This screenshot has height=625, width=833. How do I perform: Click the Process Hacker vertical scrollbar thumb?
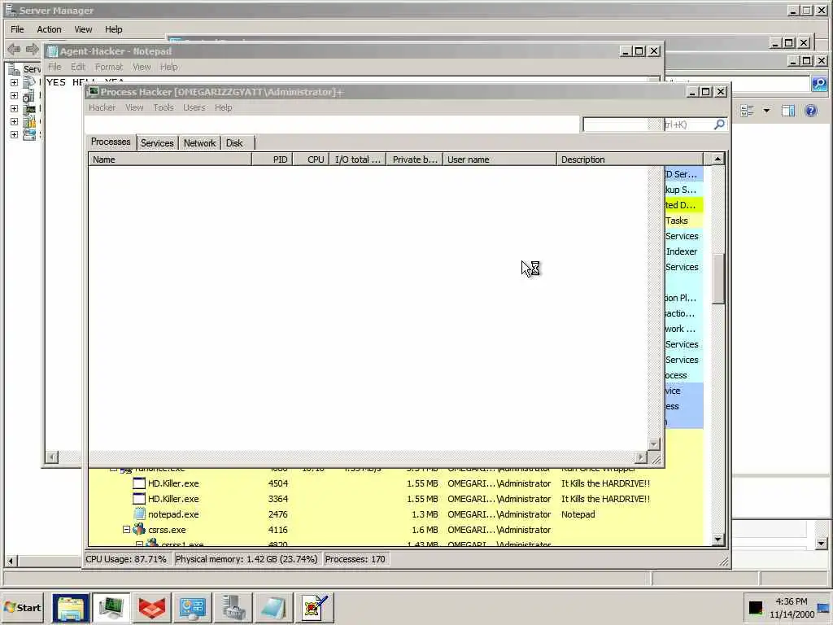coord(717,279)
